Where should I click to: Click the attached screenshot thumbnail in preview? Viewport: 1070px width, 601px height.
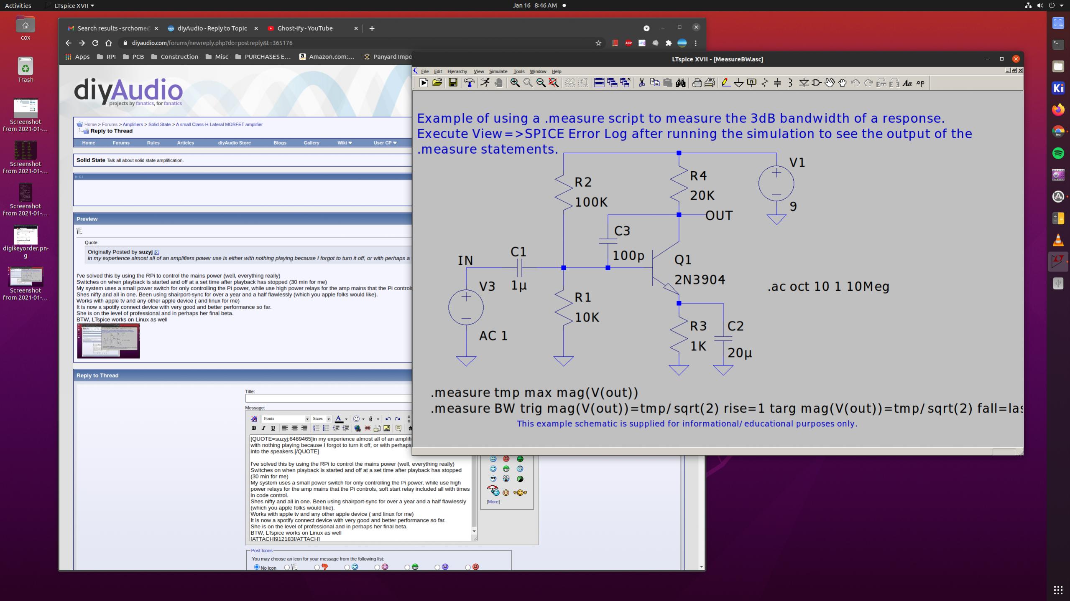pyautogui.click(x=108, y=341)
